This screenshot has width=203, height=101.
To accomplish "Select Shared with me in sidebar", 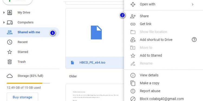I will click(30, 32).
